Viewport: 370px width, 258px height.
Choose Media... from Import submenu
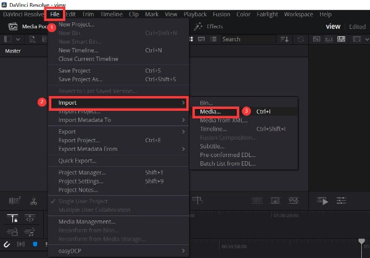244,111
